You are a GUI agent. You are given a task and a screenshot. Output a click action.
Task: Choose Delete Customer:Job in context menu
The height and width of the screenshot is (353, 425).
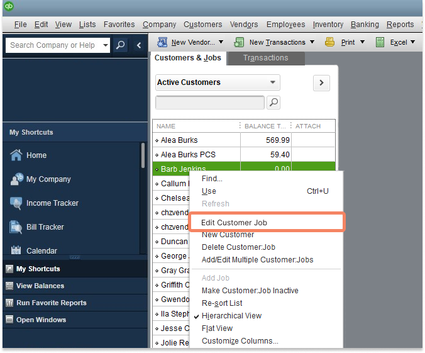[238, 247]
